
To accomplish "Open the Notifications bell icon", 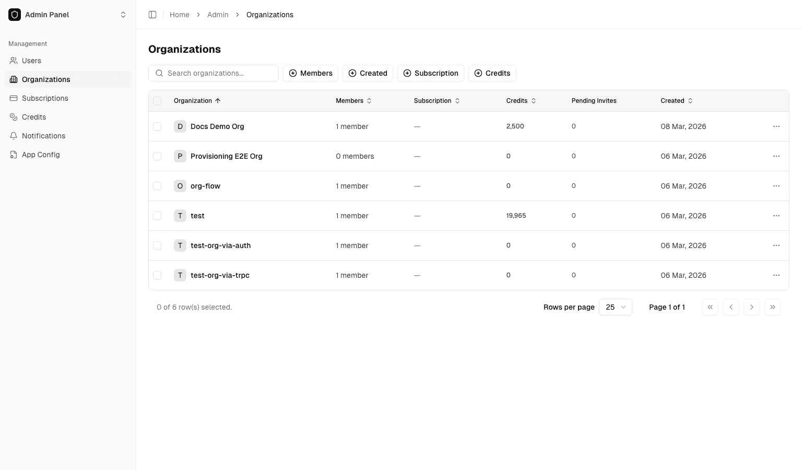I will click(13, 136).
